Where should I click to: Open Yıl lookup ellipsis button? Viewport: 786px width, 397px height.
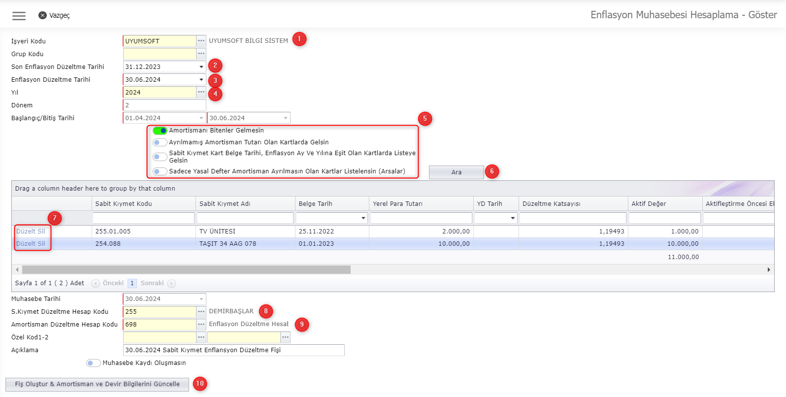click(201, 92)
